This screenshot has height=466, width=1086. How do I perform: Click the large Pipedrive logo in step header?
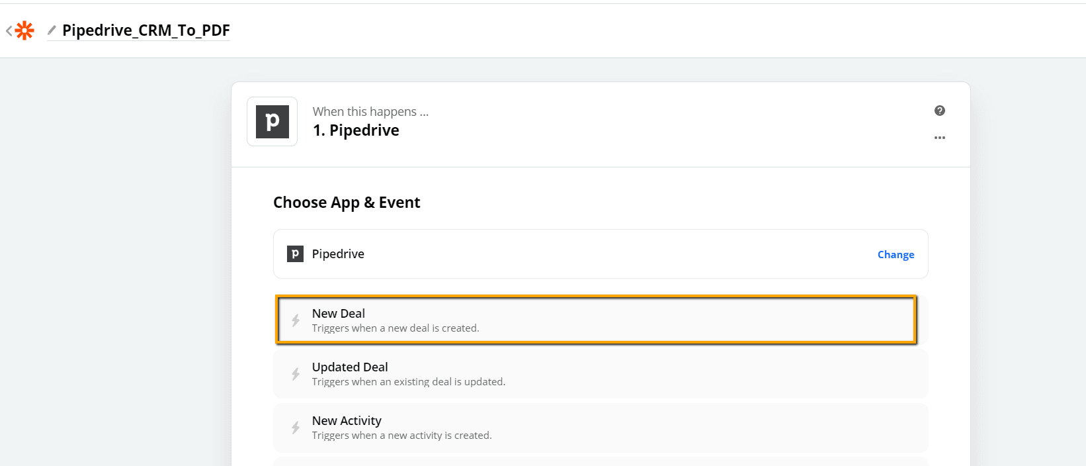coord(272,122)
